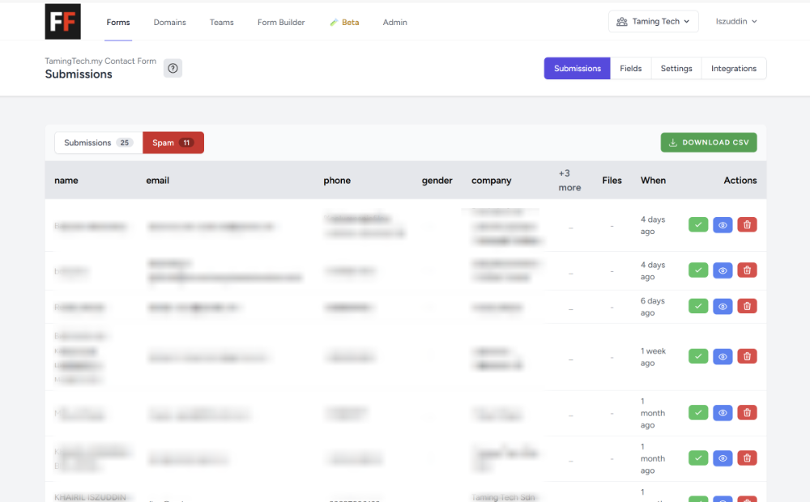Viewport: 810px width, 502px height.
Task: Click the Download CSV button
Action: click(x=709, y=142)
